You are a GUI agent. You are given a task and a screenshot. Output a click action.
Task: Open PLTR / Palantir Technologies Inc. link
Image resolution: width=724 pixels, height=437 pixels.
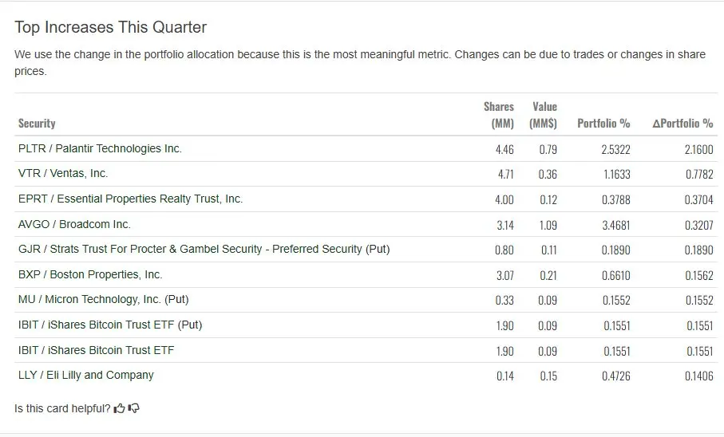(x=100, y=148)
